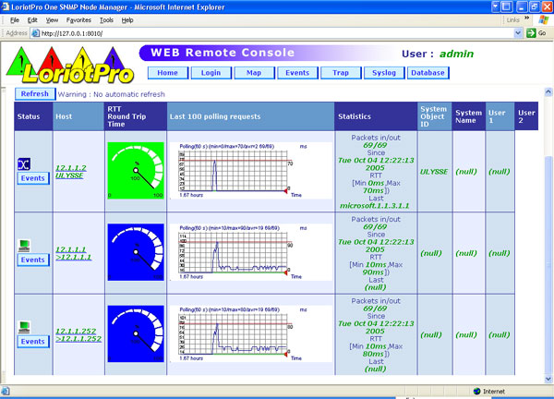Click the polling graph with max 80

[251, 333]
